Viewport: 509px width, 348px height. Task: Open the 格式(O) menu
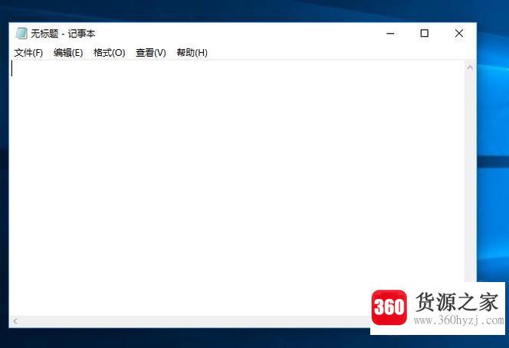(109, 53)
